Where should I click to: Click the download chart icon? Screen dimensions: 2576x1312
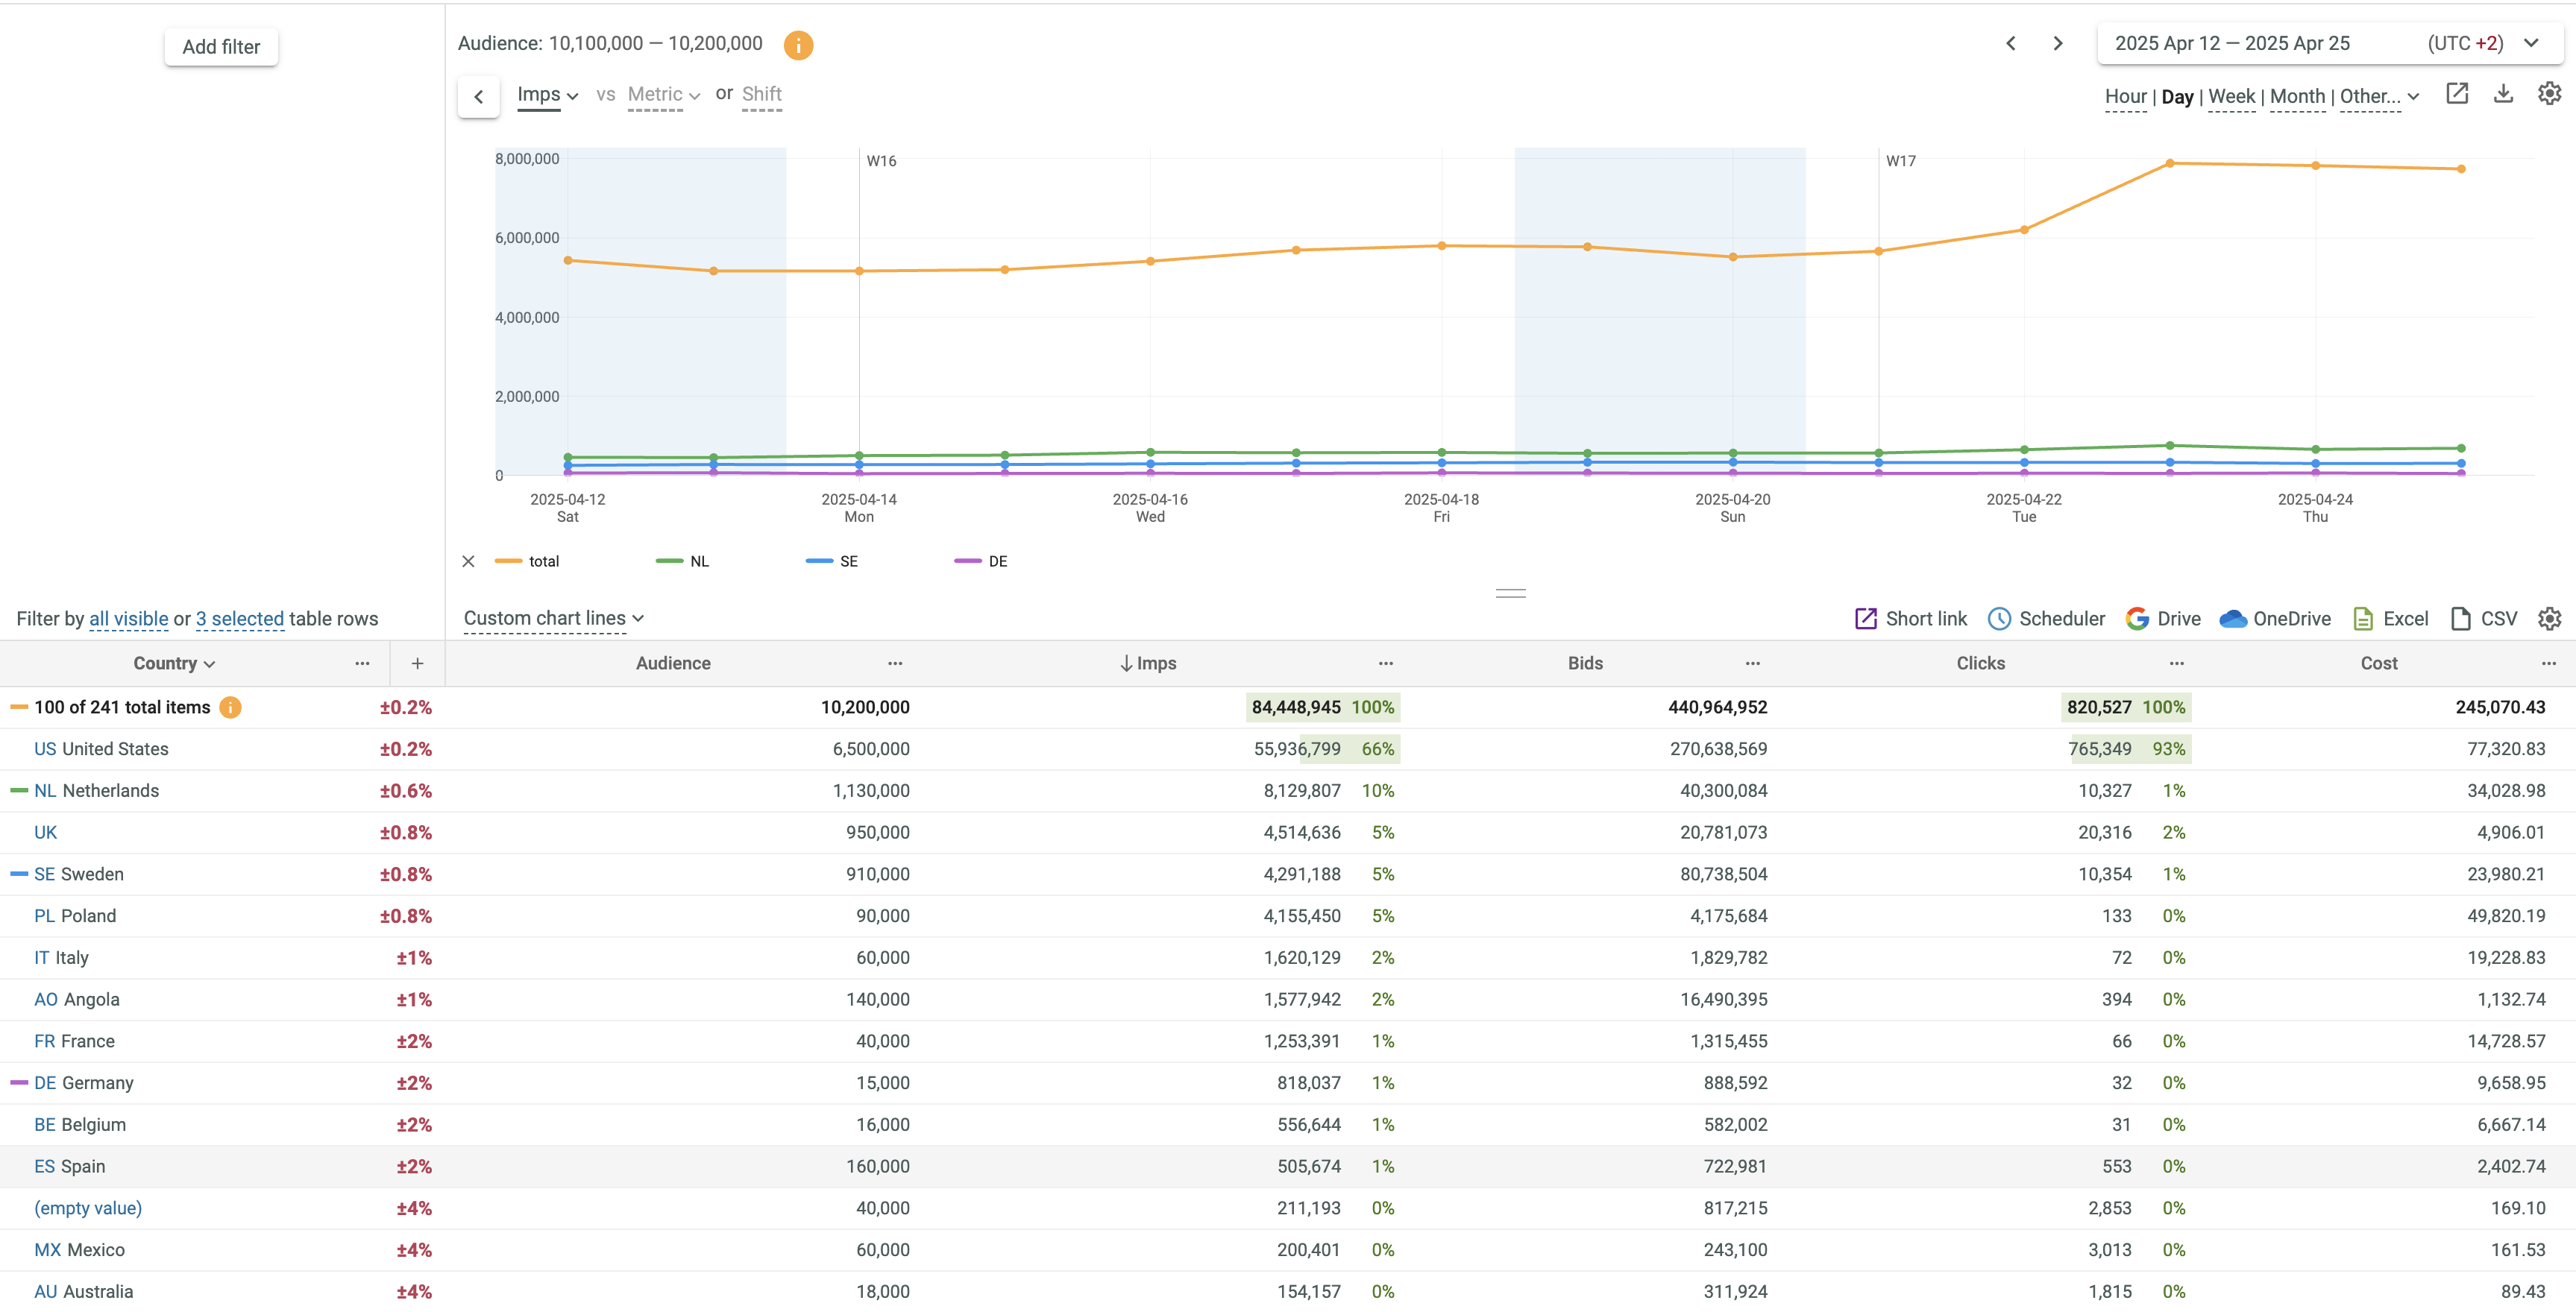2503,94
